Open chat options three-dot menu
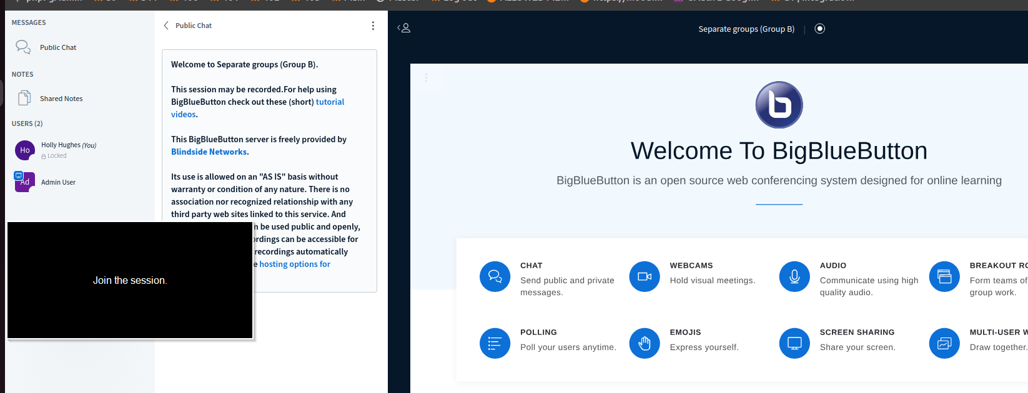The image size is (1028, 393). 373,26
